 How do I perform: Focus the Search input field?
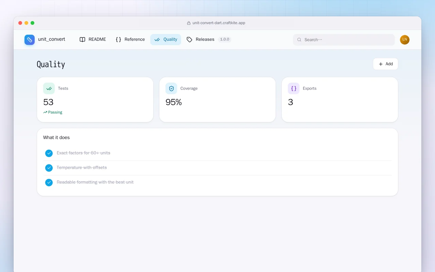(344, 40)
